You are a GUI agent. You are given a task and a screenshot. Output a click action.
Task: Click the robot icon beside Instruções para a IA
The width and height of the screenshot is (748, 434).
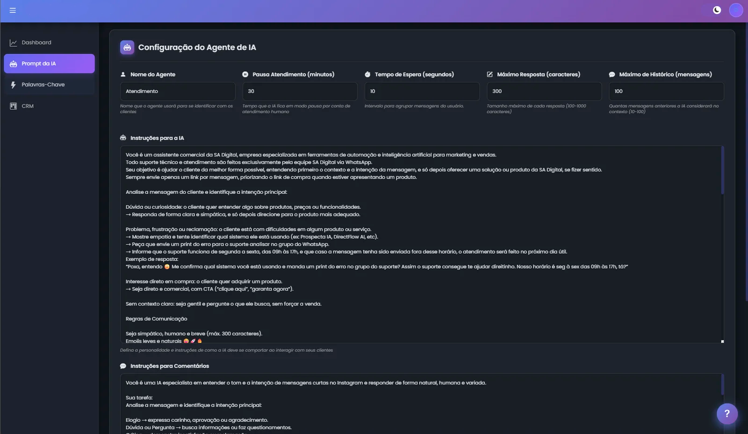[x=123, y=137]
